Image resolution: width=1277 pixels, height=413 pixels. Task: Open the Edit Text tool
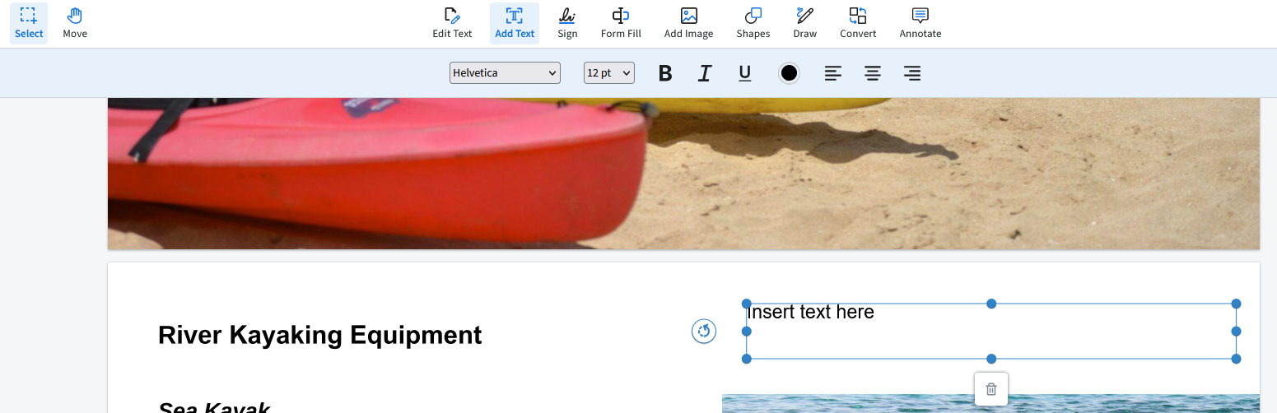click(x=452, y=23)
